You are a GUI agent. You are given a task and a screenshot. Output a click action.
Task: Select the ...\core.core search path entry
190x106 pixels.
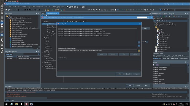[x=82, y=32]
